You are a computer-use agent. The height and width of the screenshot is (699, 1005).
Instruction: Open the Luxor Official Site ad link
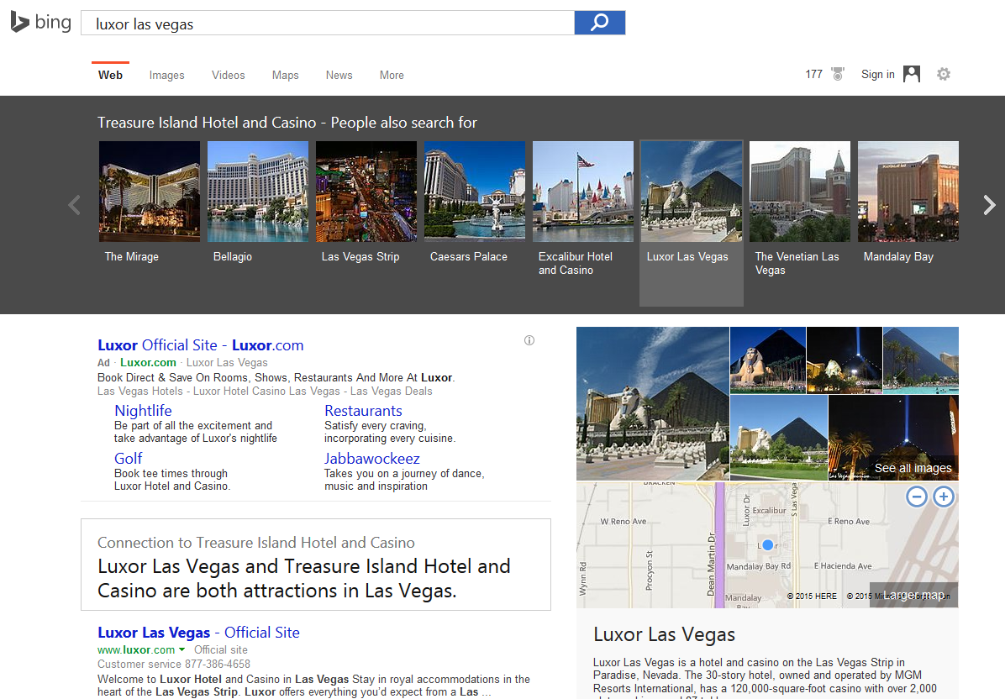[x=200, y=345]
